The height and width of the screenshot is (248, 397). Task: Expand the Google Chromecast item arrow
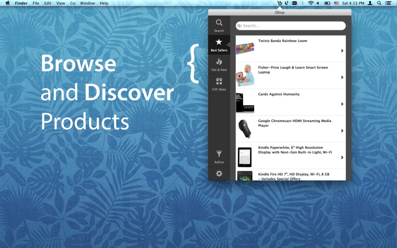point(342,131)
